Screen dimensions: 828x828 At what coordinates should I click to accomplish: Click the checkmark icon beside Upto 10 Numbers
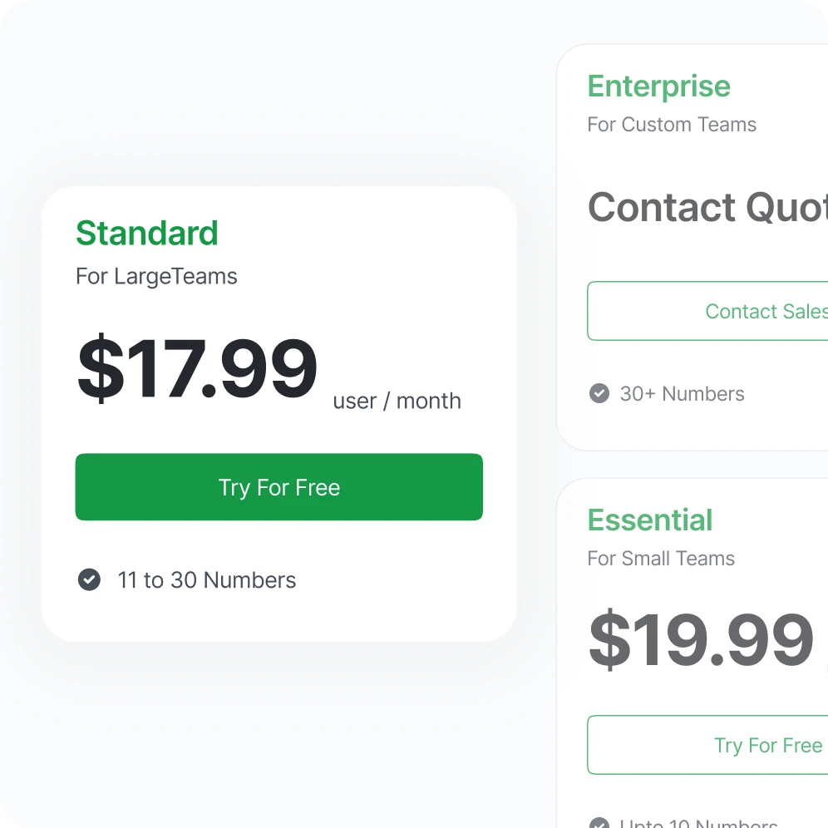click(x=599, y=824)
